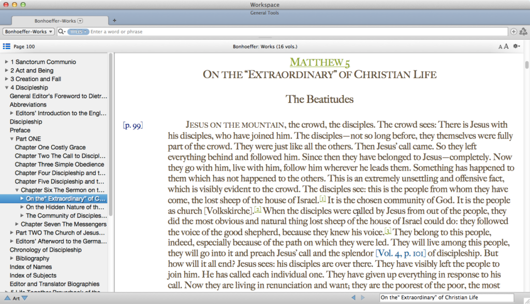Open the gear display settings menu
The width and height of the screenshot is (530, 304).
click(x=516, y=46)
